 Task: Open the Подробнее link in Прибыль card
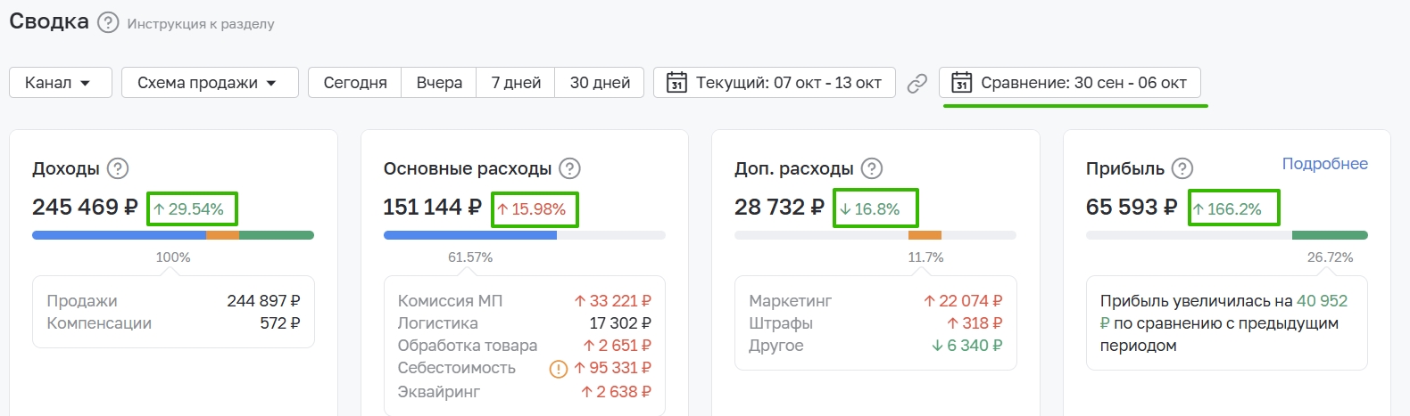1324,164
